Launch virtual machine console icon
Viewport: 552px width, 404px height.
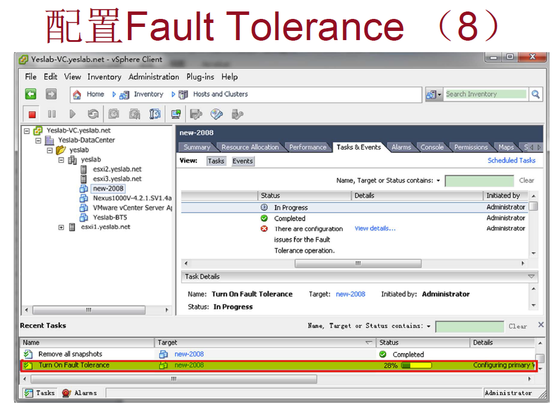click(x=176, y=114)
